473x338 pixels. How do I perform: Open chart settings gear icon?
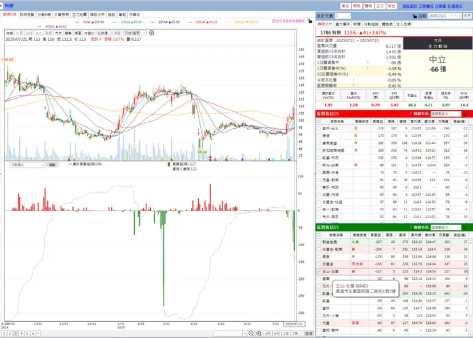(x=151, y=33)
